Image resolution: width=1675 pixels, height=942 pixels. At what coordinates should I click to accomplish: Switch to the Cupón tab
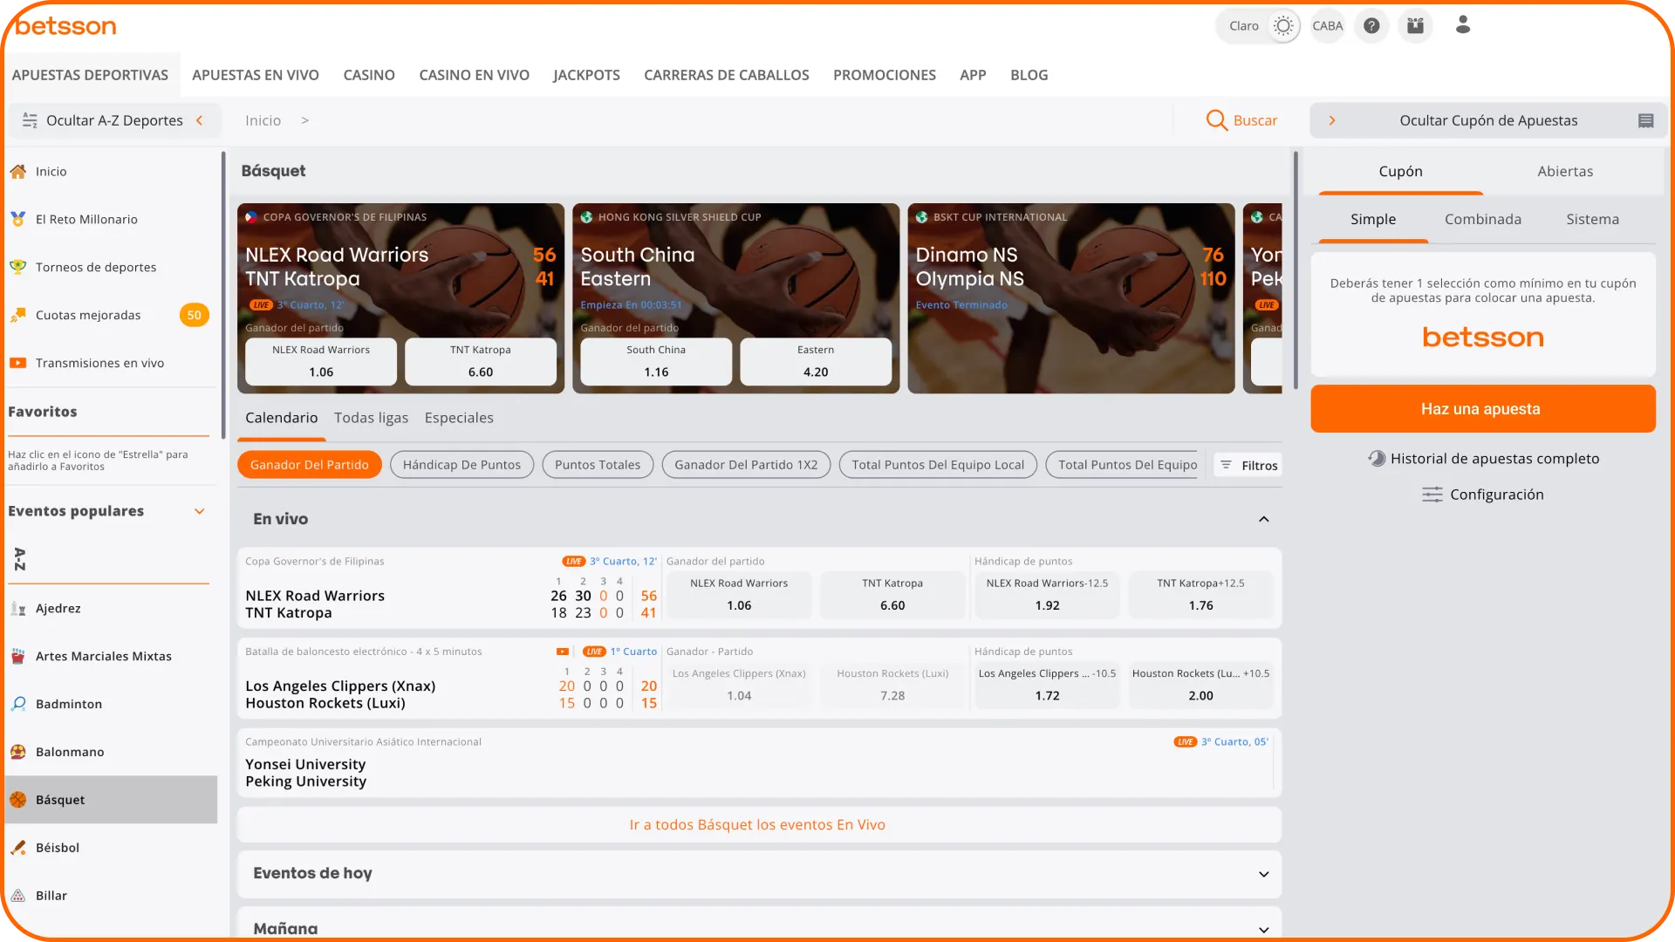pos(1400,172)
